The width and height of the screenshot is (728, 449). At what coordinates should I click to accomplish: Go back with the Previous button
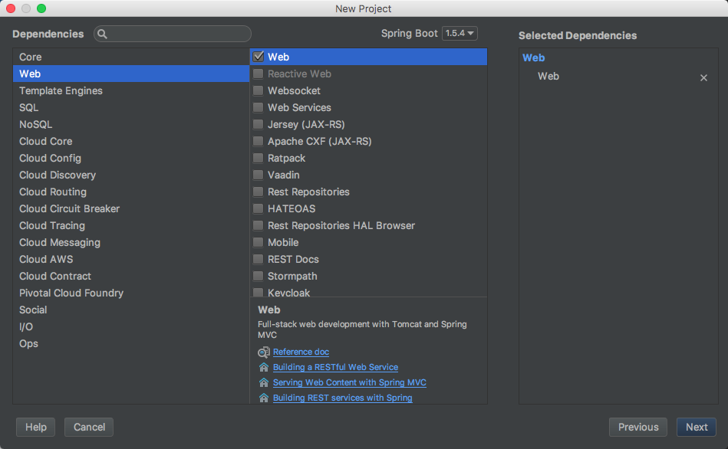coord(637,428)
